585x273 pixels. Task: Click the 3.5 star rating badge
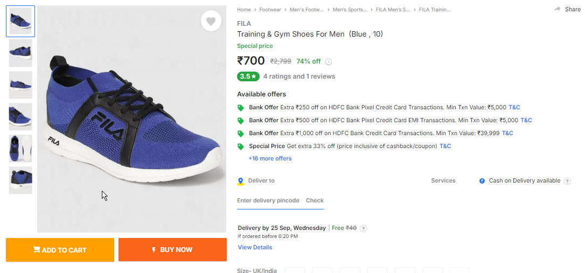[x=248, y=76]
